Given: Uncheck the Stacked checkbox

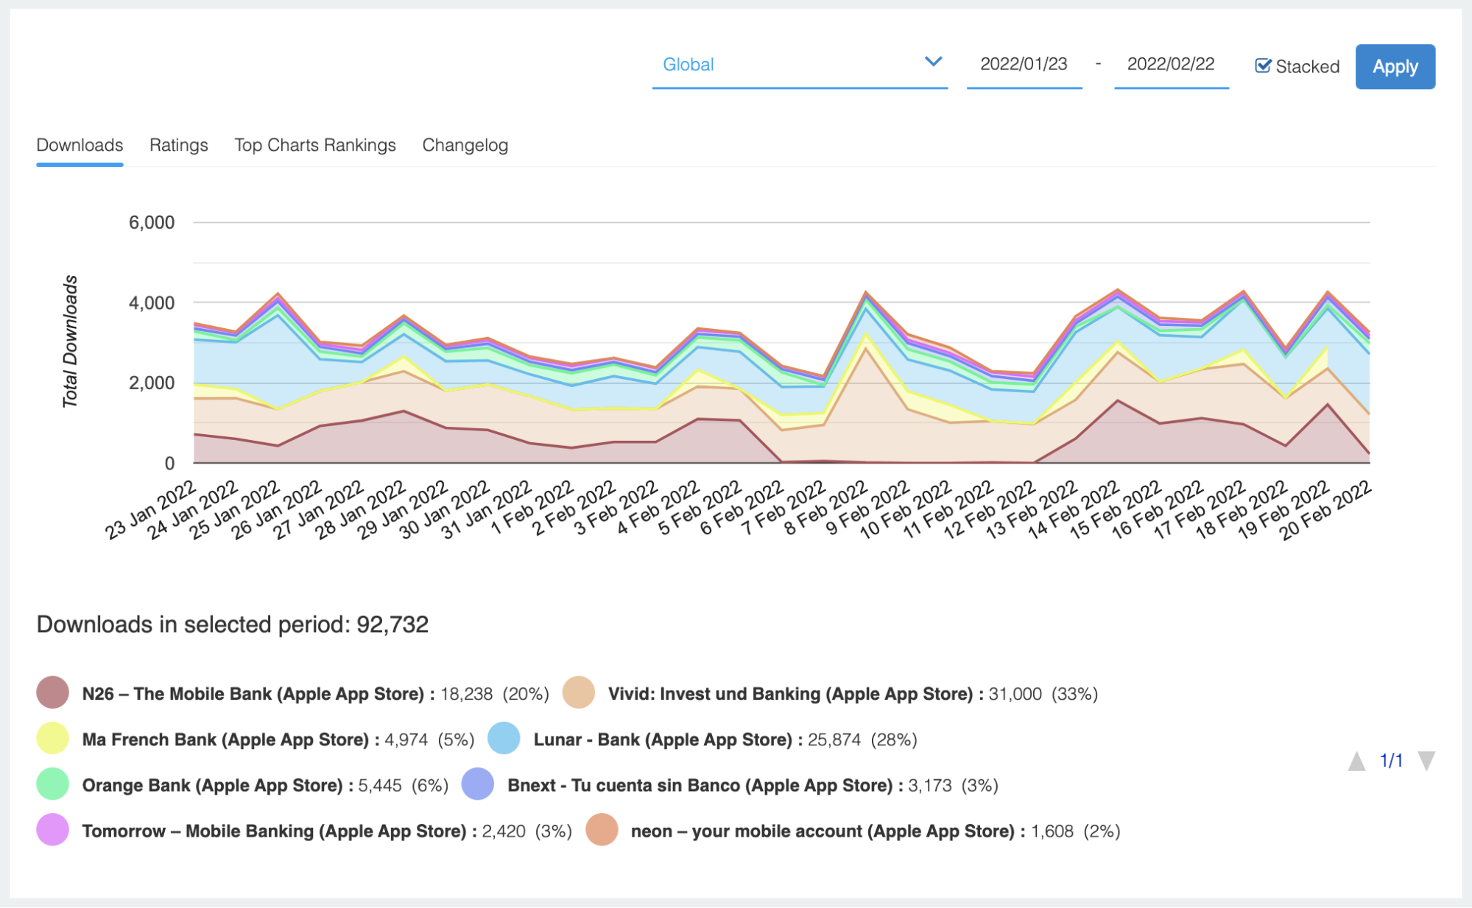Looking at the screenshot, I should pyautogui.click(x=1263, y=66).
